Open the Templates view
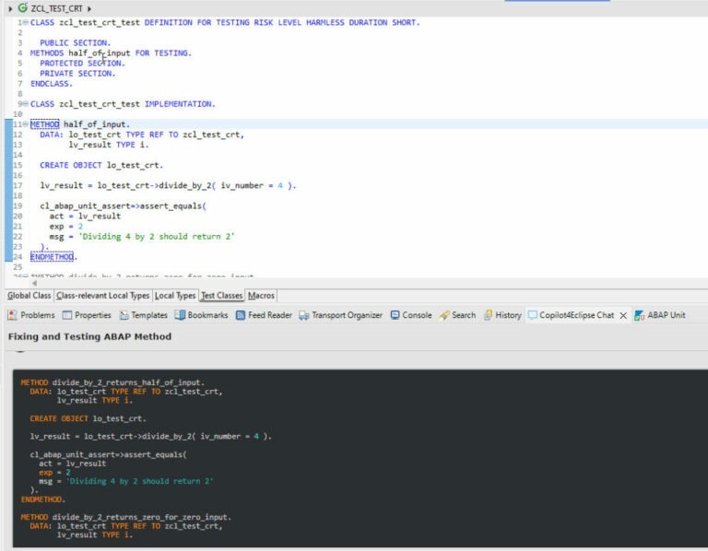This screenshot has height=551, width=708. click(x=149, y=315)
